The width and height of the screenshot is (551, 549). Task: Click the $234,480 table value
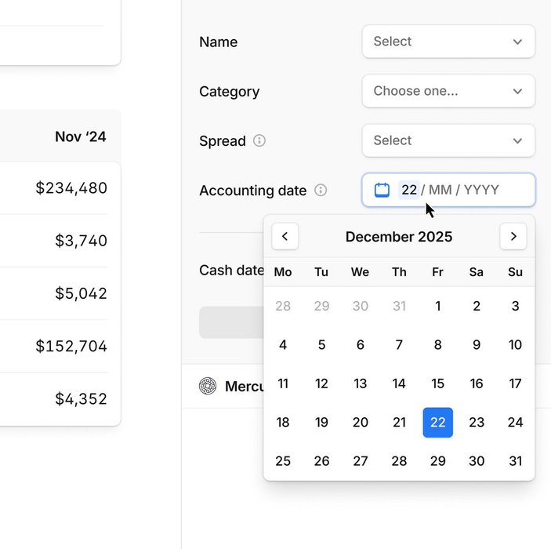coord(71,188)
